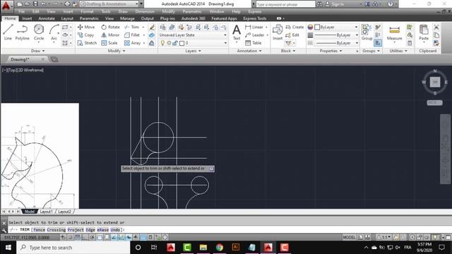Select the Leader annotation tool
The height and width of the screenshot is (254, 452).
[x=254, y=35]
